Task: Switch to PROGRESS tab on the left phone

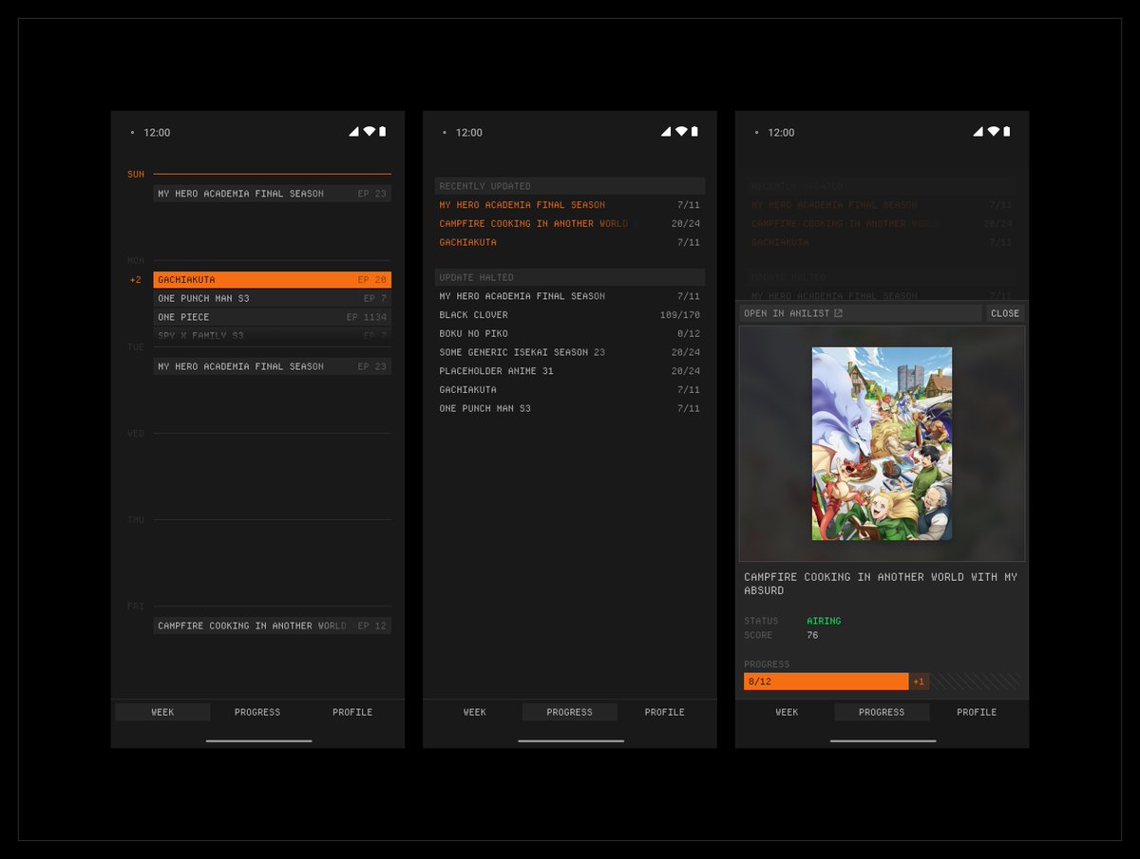Action: click(x=257, y=712)
